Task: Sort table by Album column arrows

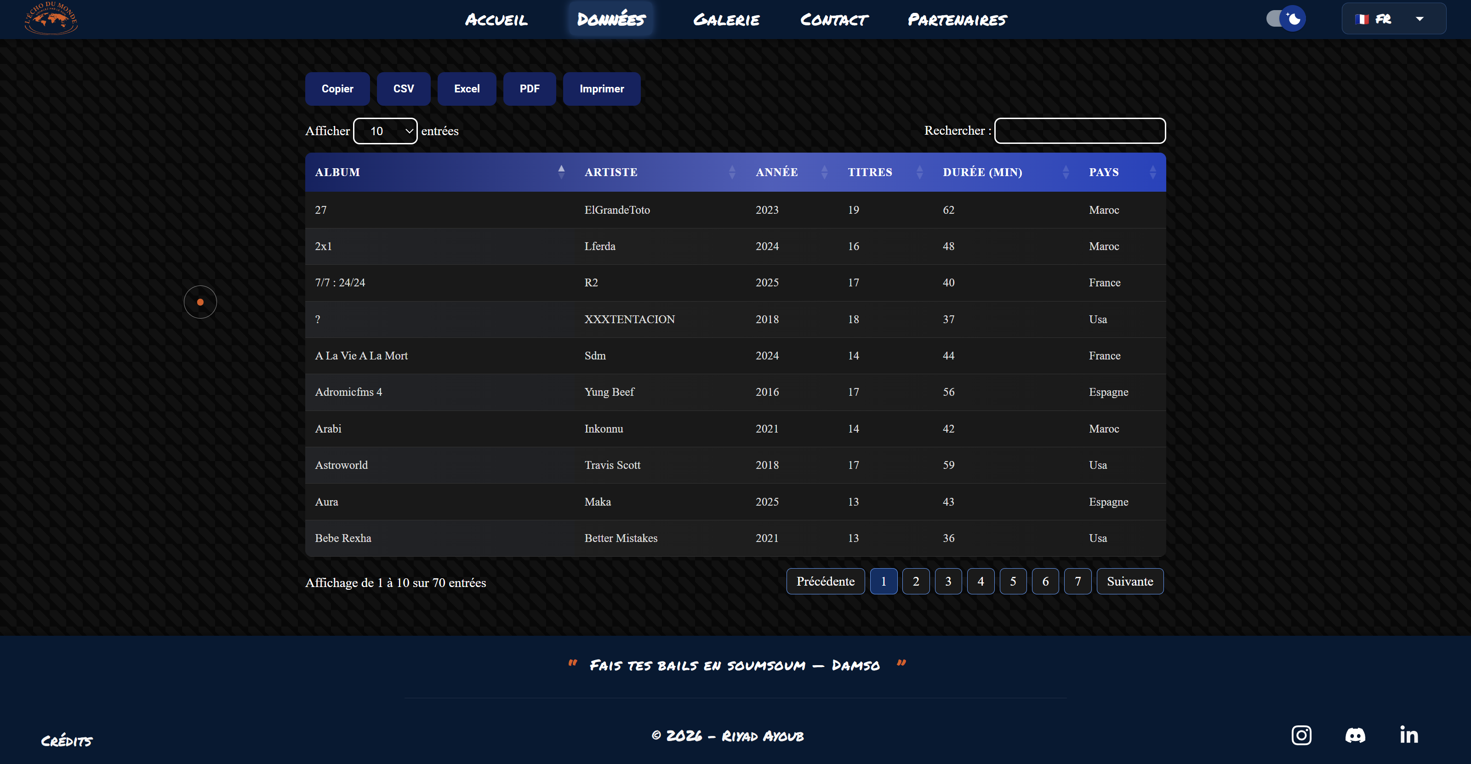Action: pyautogui.click(x=561, y=172)
